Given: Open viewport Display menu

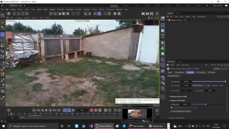Looking at the screenshot, I should pyautogui.click(x=26, y=18).
